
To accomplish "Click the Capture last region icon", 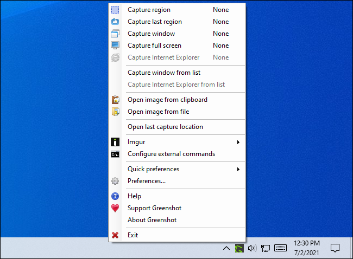I will click(x=115, y=22).
